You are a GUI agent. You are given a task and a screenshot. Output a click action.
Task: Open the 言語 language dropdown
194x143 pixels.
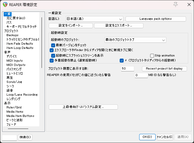click(x=94, y=19)
